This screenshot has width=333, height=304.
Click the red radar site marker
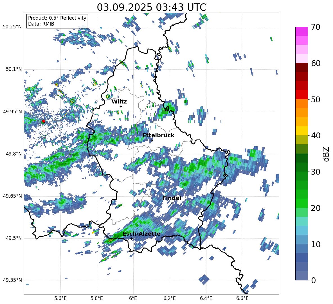pos(44,121)
